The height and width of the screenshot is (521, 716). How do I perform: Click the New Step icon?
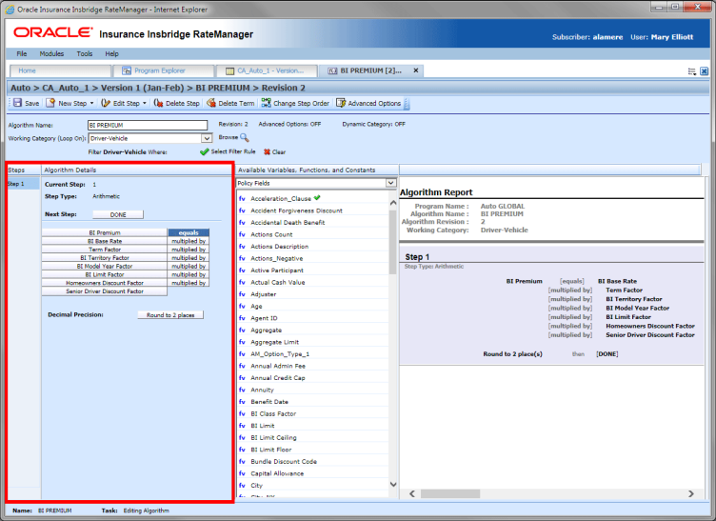click(x=50, y=103)
